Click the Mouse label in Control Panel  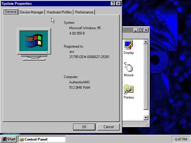[129, 75]
